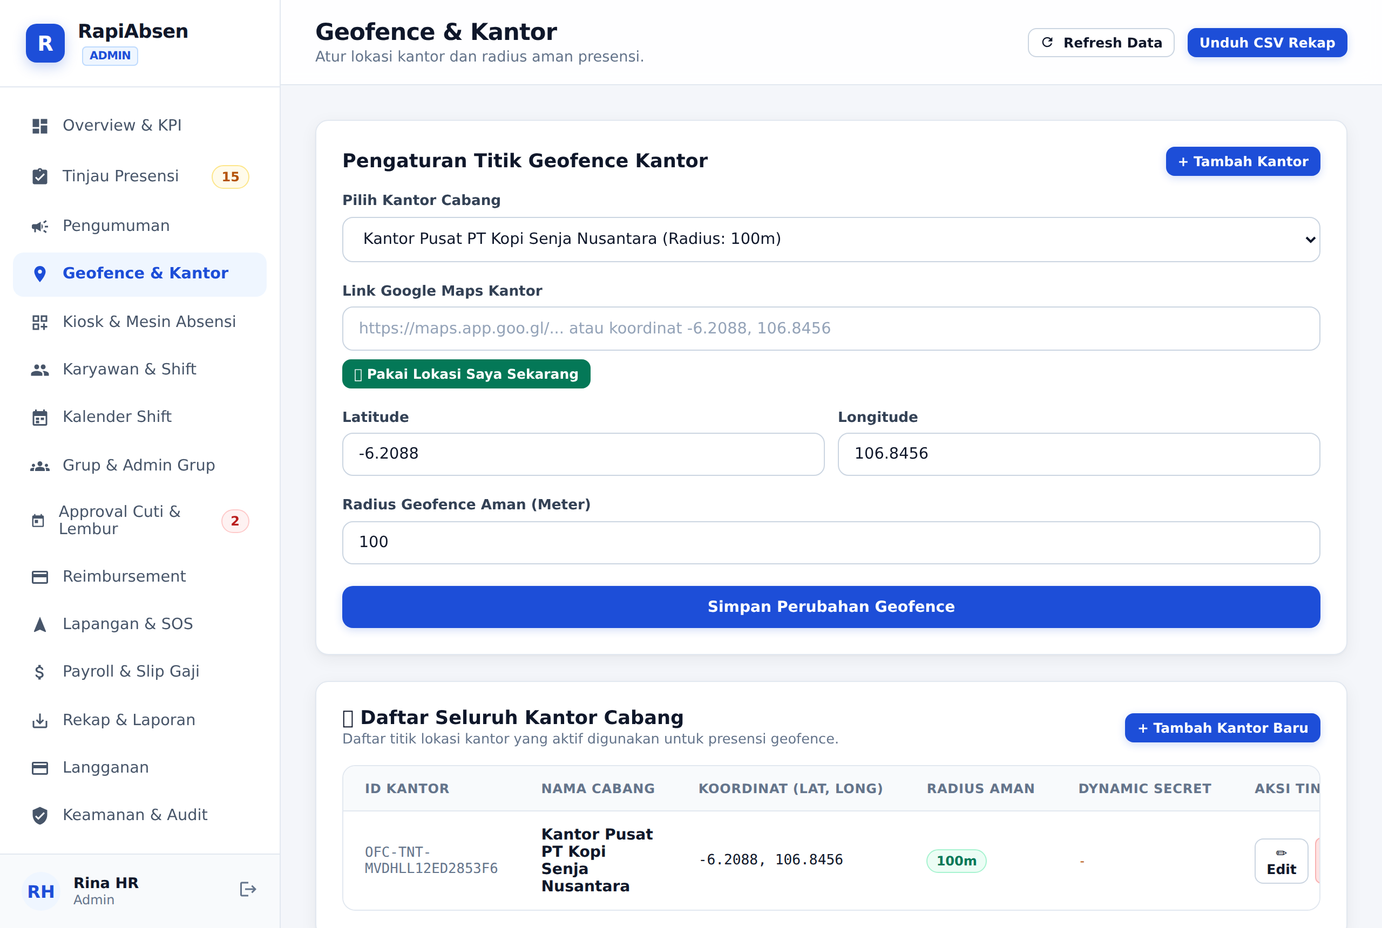The width and height of the screenshot is (1382, 928).
Task: Click the 2 badge on Approval Cuti
Action: [235, 521]
